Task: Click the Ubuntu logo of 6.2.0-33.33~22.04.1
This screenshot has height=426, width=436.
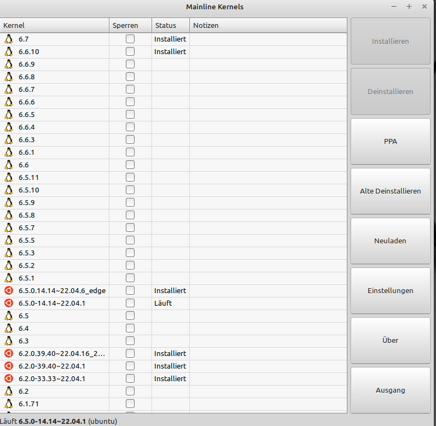Action: [x=9, y=379]
